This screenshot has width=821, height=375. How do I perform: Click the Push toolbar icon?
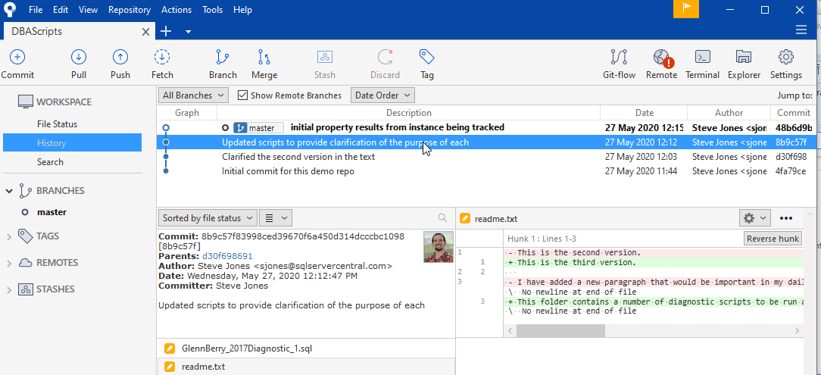click(120, 58)
